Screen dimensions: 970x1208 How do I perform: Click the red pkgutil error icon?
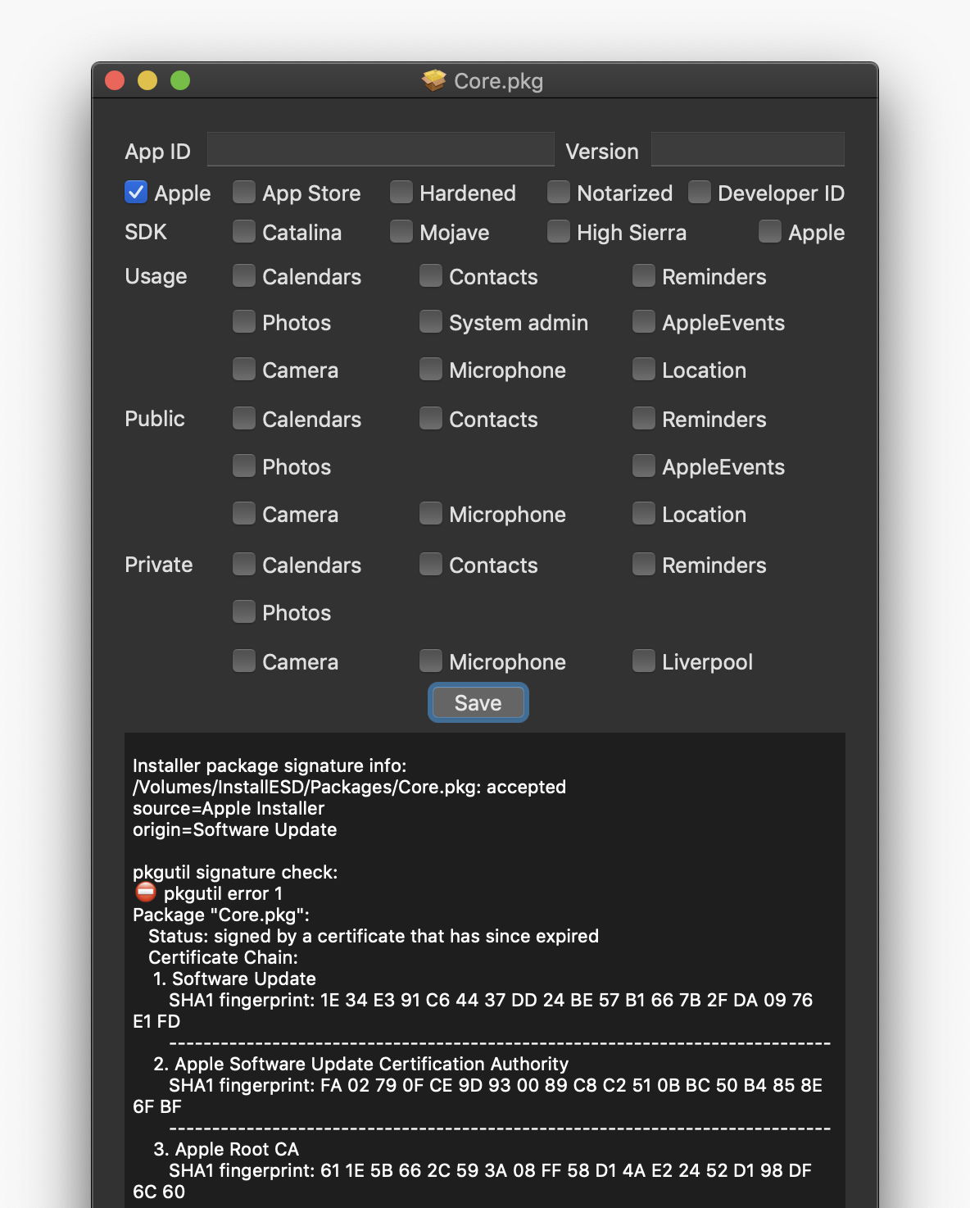pyautogui.click(x=146, y=892)
